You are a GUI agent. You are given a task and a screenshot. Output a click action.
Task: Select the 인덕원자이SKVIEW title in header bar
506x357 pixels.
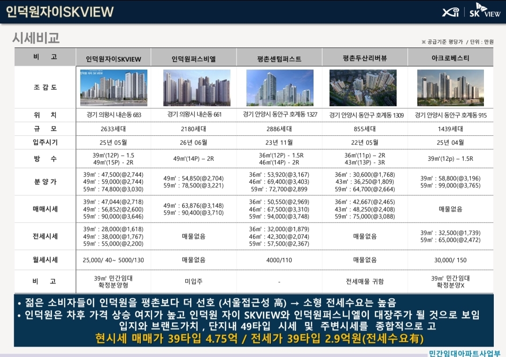[x=60, y=12]
